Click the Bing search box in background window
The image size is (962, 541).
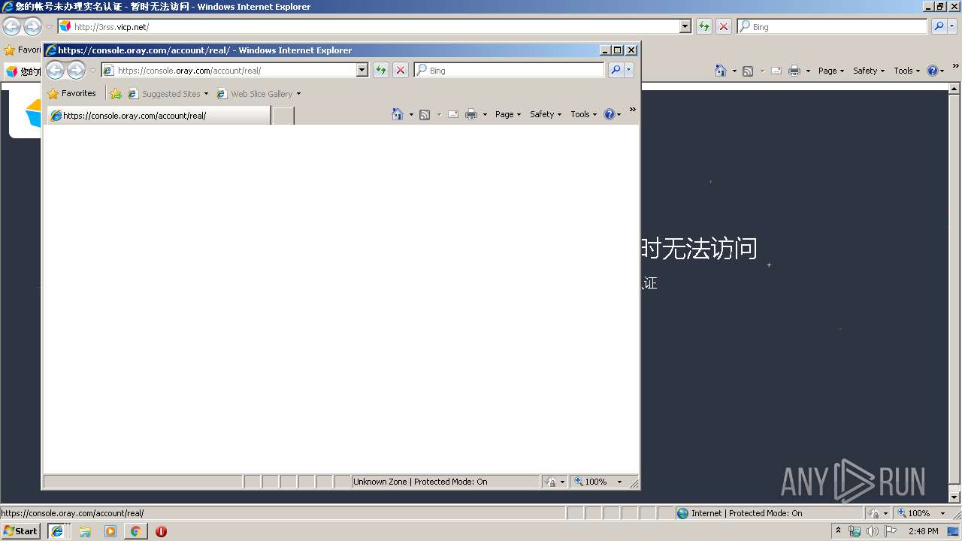tap(832, 26)
